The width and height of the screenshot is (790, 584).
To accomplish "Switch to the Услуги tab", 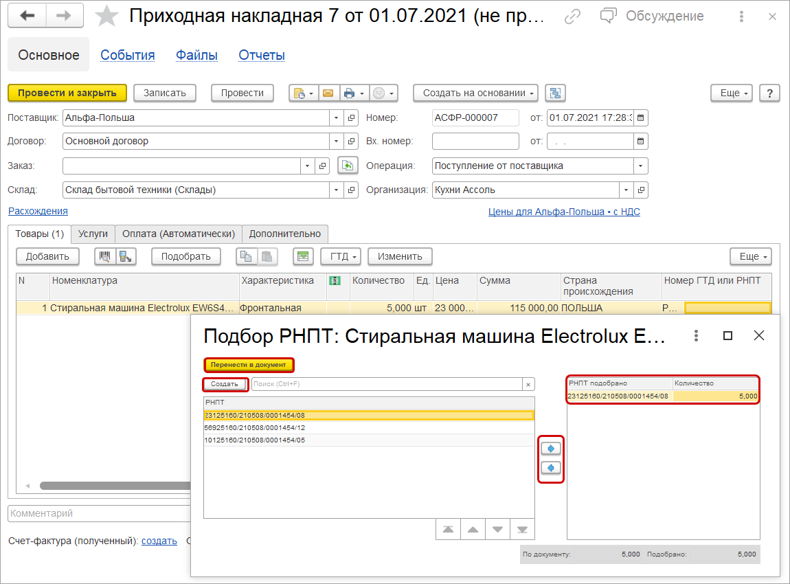I will [x=93, y=234].
